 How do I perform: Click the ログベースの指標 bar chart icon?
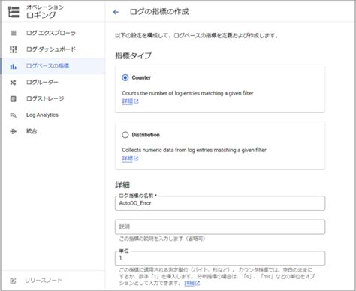tap(14, 66)
